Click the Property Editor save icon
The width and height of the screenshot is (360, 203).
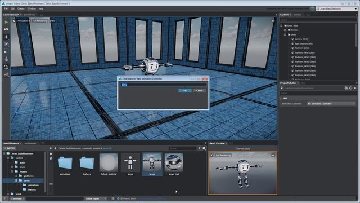click(x=346, y=88)
